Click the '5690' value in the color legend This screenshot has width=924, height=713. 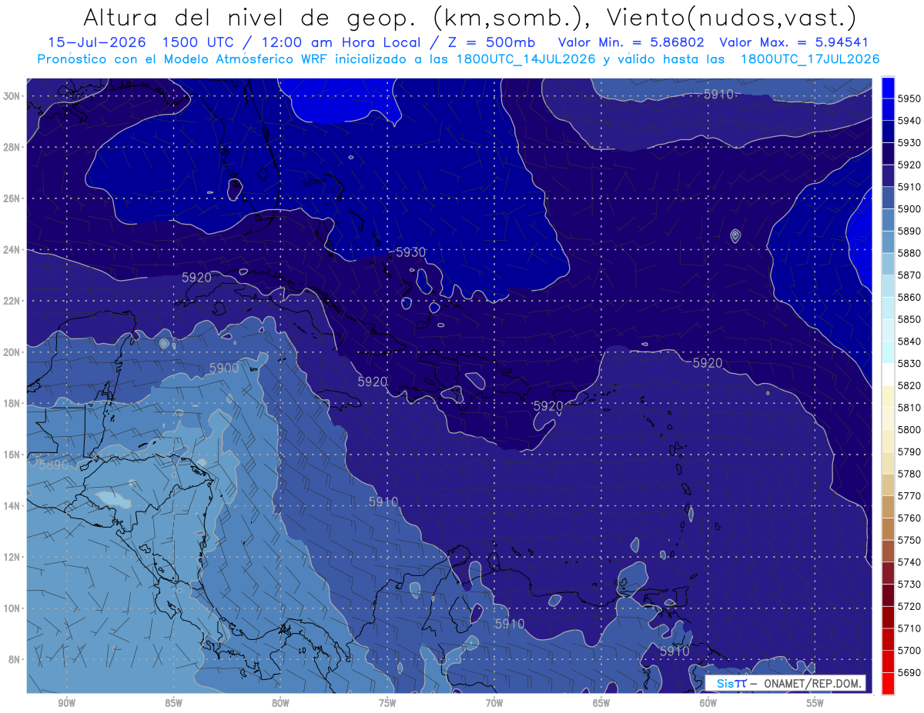(909, 672)
